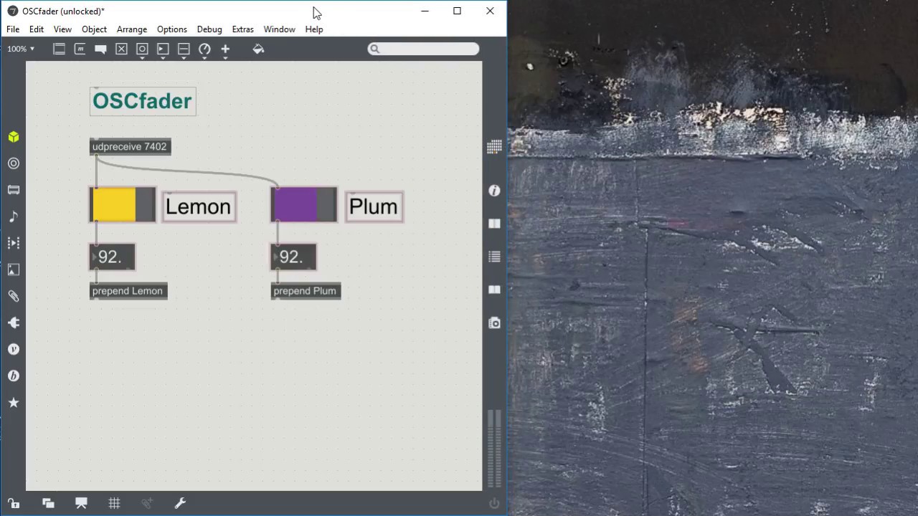918x516 pixels.
Task: Open the wrench debug tools in bottom toolbar
Action: 180,503
